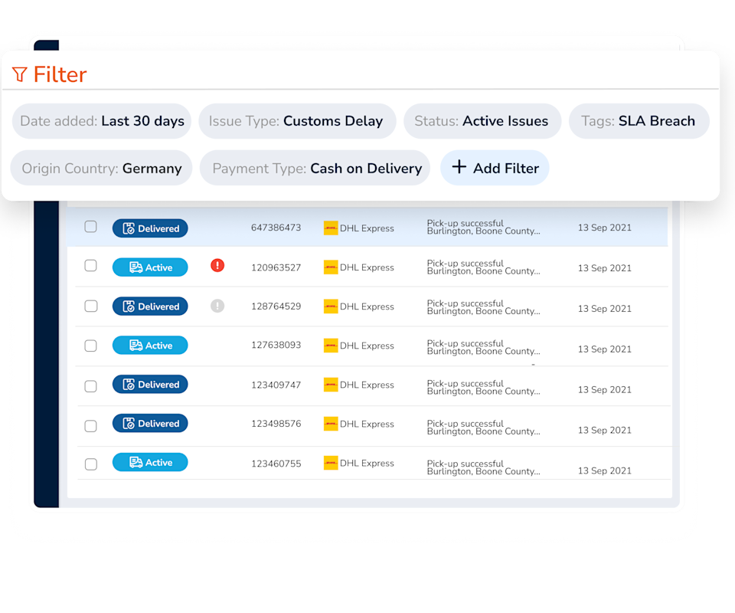Select checkbox for shipment 120963527
The image size is (735, 613).
coord(90,266)
